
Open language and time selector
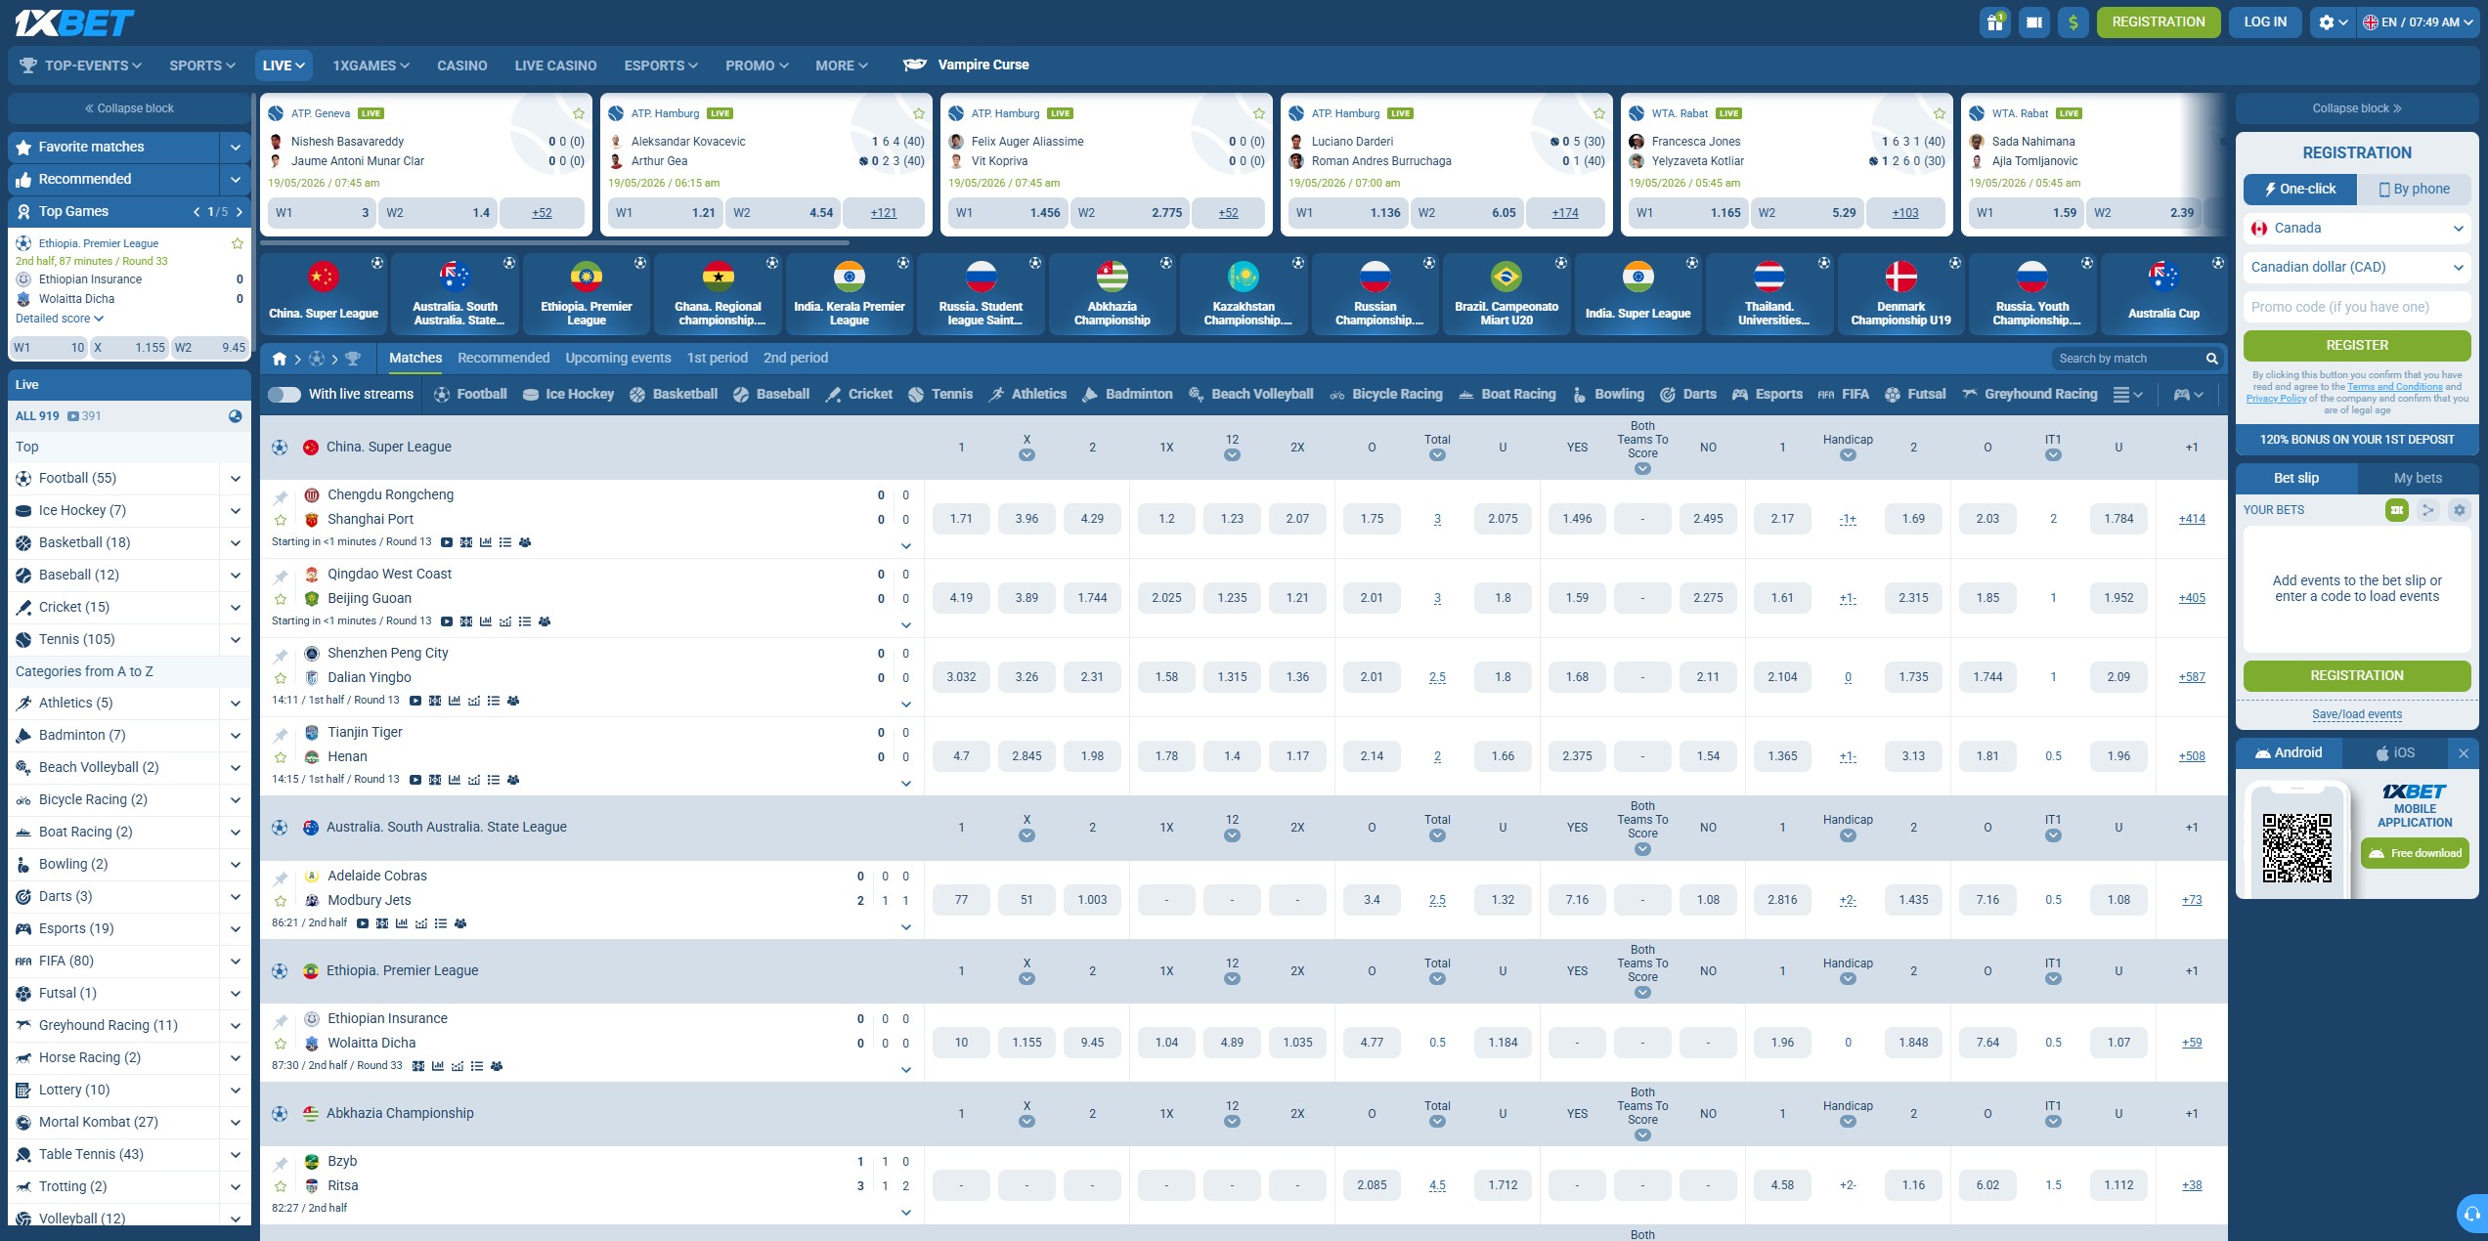tap(2418, 21)
